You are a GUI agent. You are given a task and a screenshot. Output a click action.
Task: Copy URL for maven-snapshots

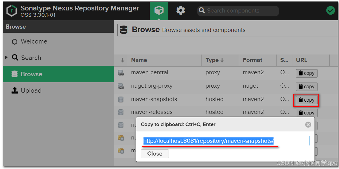pos(307,100)
